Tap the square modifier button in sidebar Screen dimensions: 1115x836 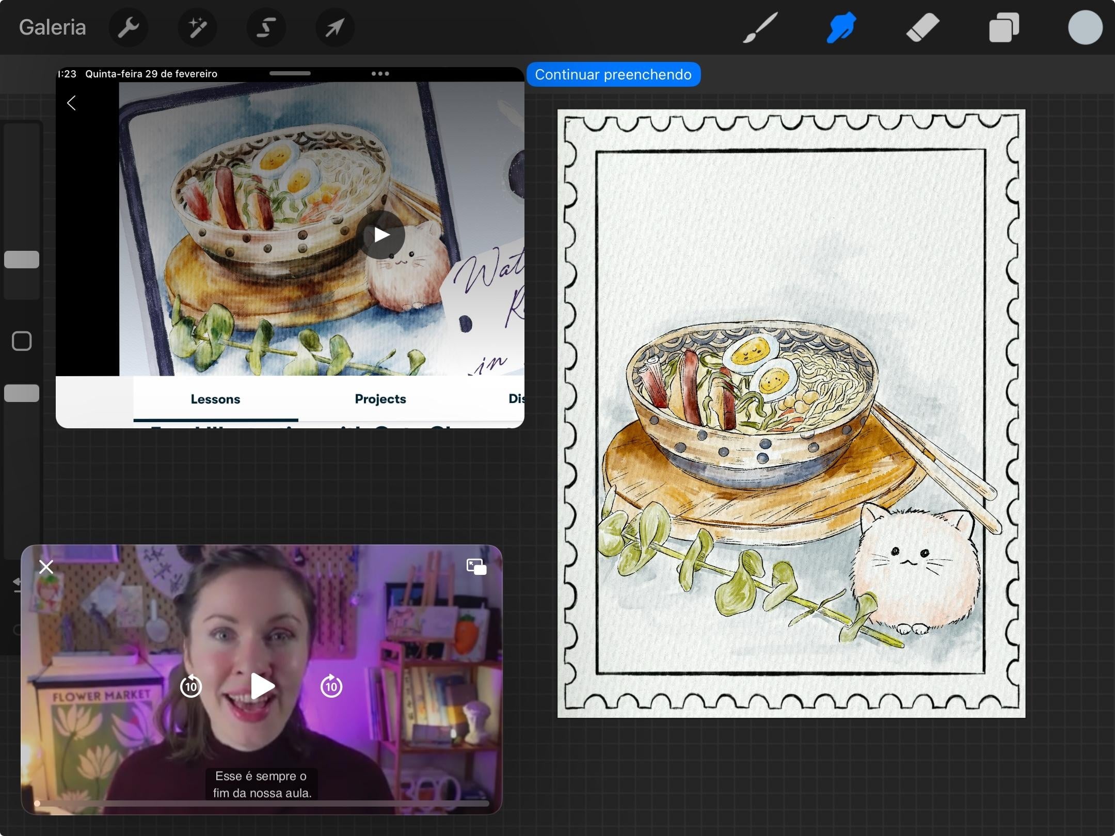(22, 341)
